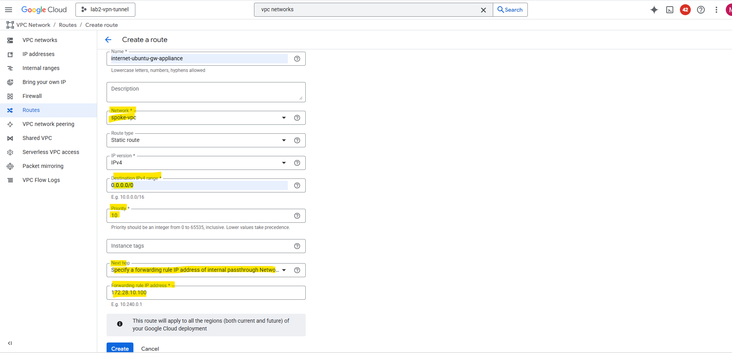This screenshot has width=732, height=353.
Task: Open VPC networks in the sidebar
Action: click(x=49, y=40)
